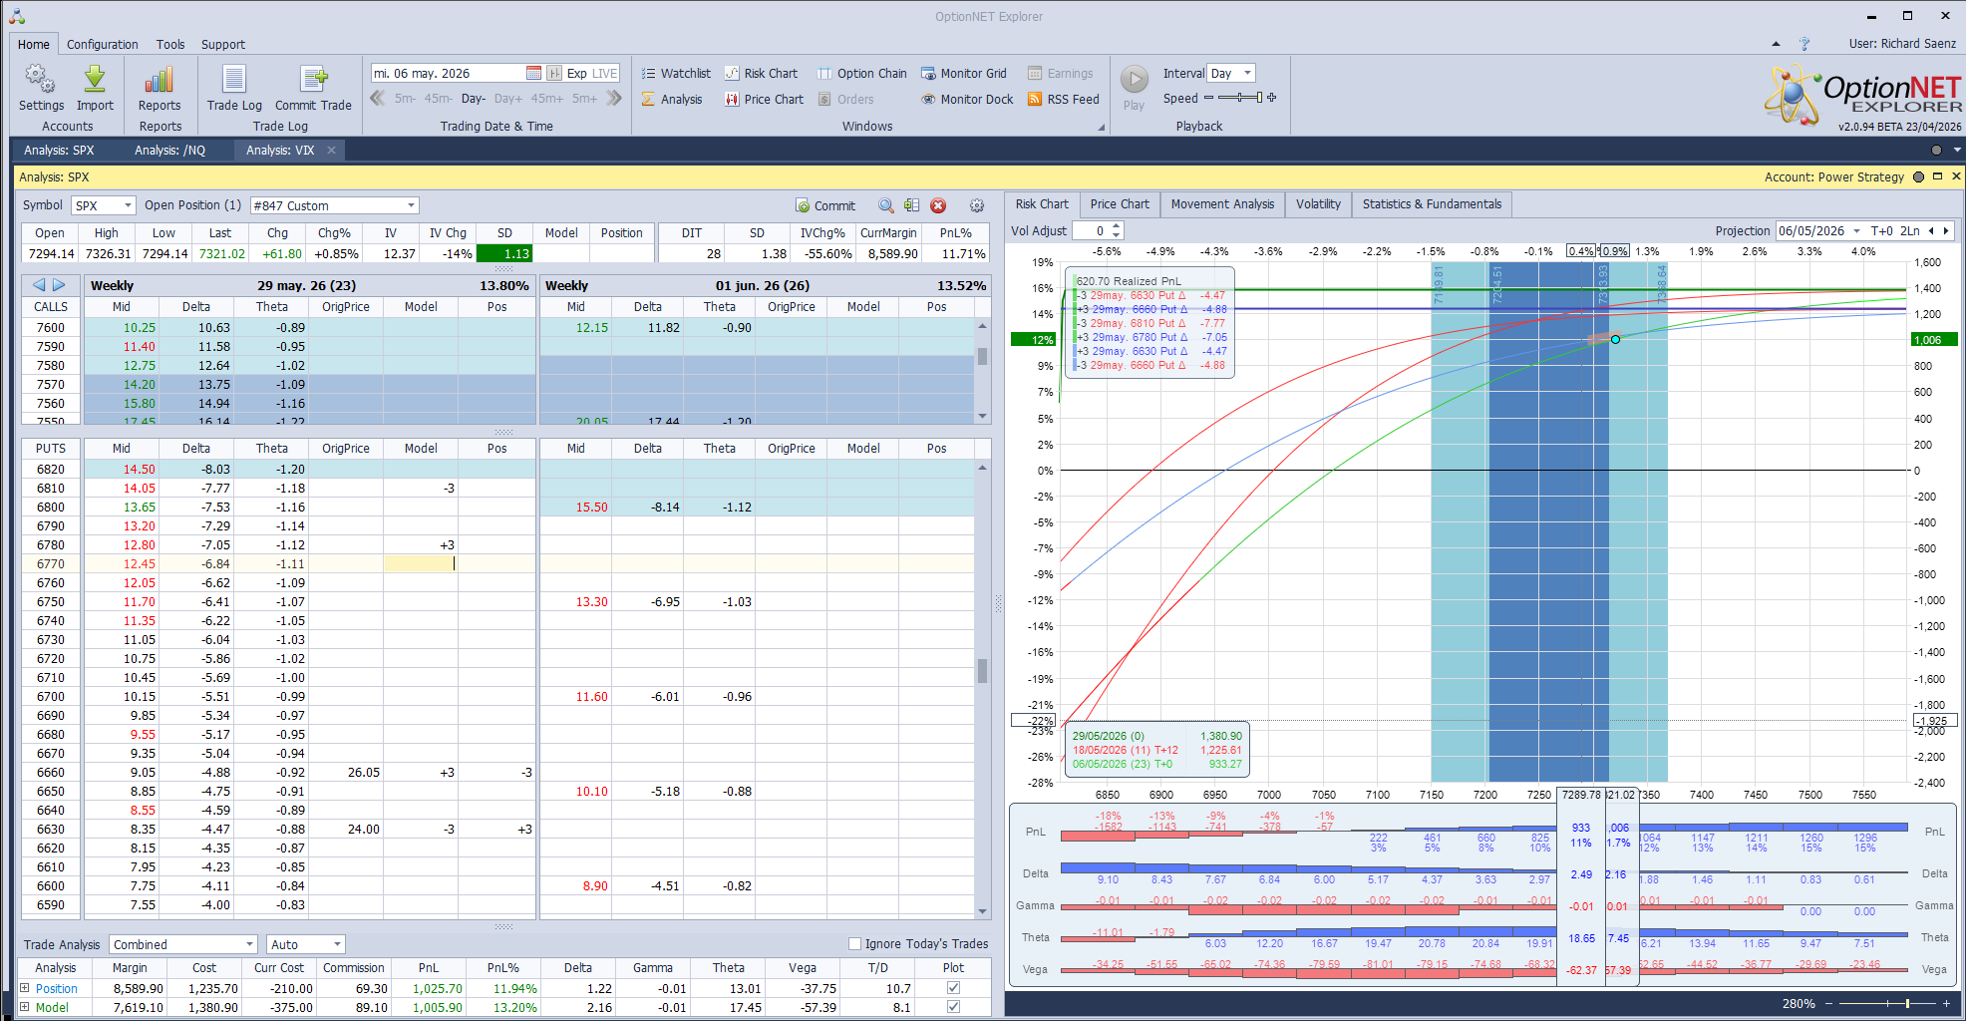Image resolution: width=1966 pixels, height=1021 pixels.
Task: Open Settings from the Accounts ribbon group
Action: [x=41, y=88]
